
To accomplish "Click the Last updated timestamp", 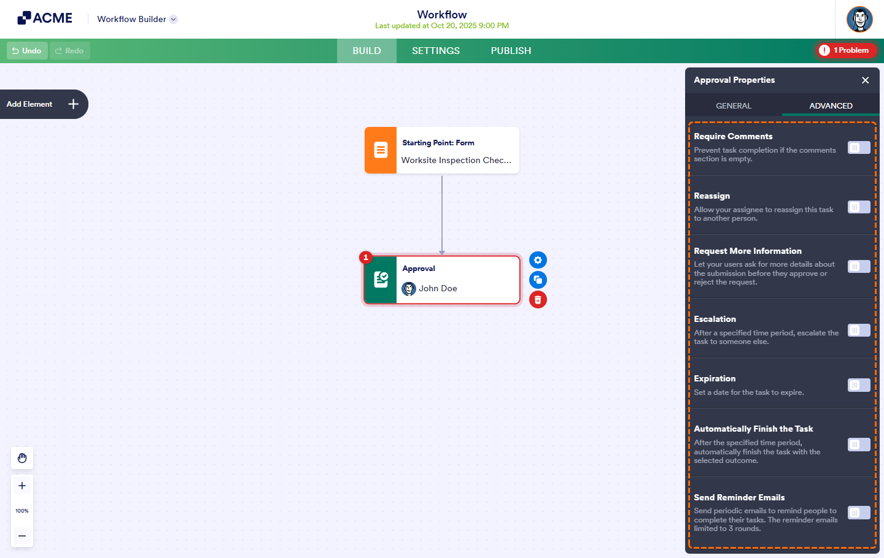I will click(442, 26).
